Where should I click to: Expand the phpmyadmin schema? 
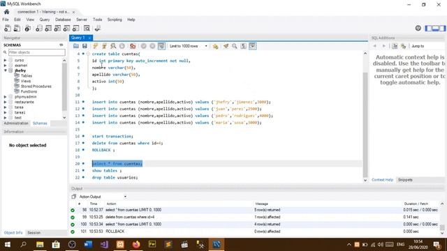click(5, 97)
